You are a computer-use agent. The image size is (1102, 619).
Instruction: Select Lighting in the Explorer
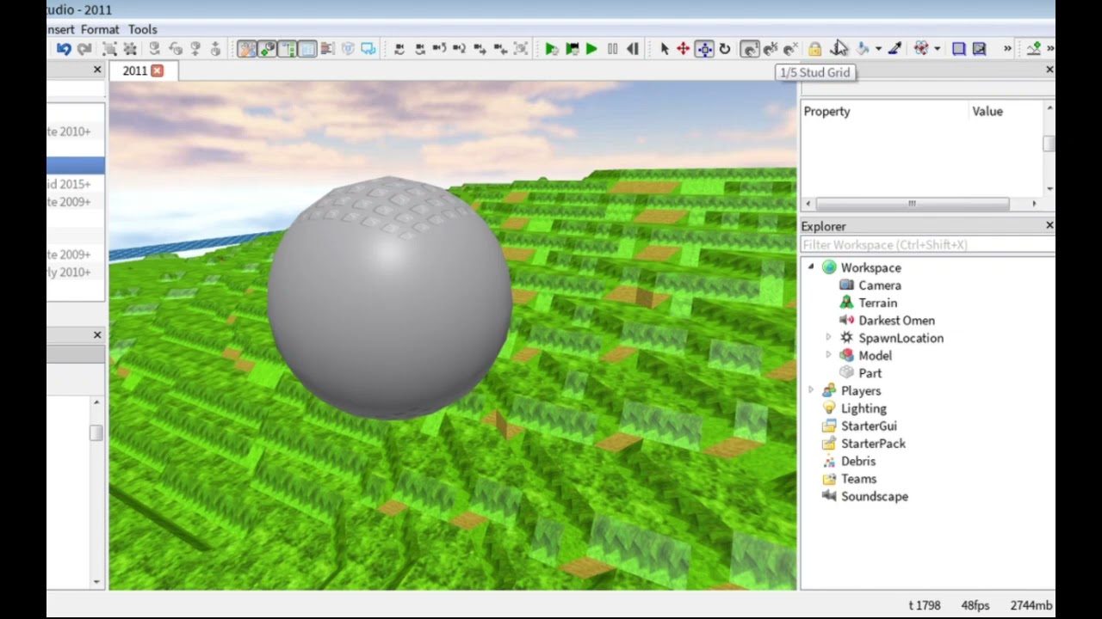click(x=864, y=408)
